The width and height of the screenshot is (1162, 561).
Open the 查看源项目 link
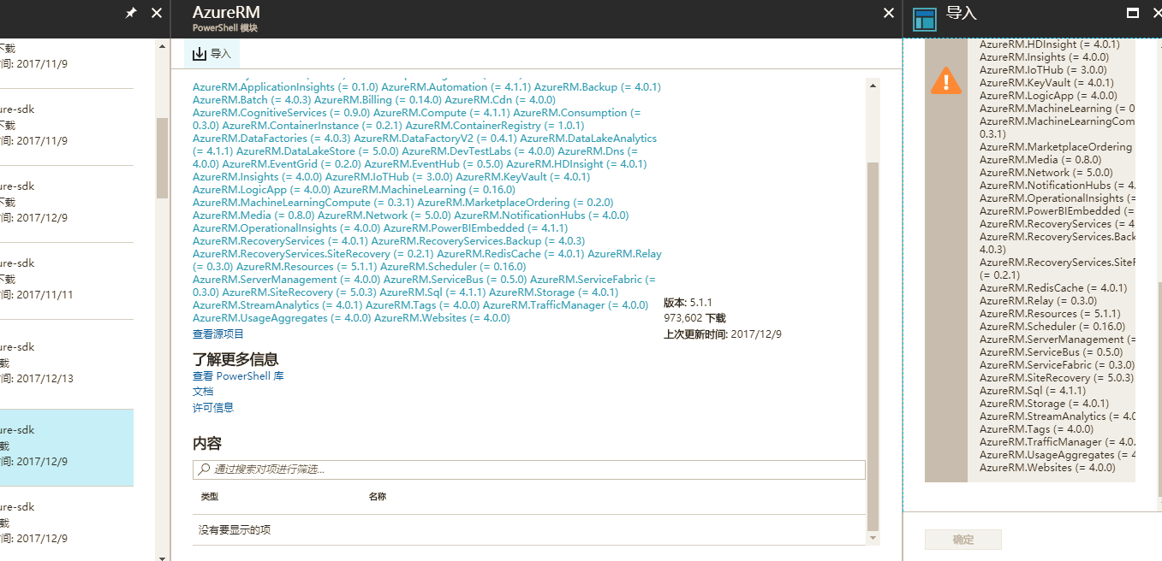point(218,334)
